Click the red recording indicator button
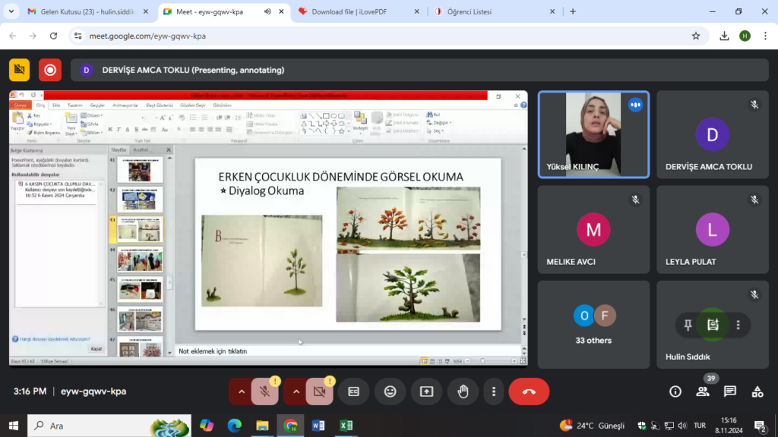This screenshot has width=778, height=437. [x=50, y=70]
